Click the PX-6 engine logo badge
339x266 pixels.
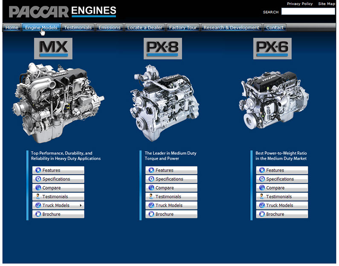click(x=272, y=48)
